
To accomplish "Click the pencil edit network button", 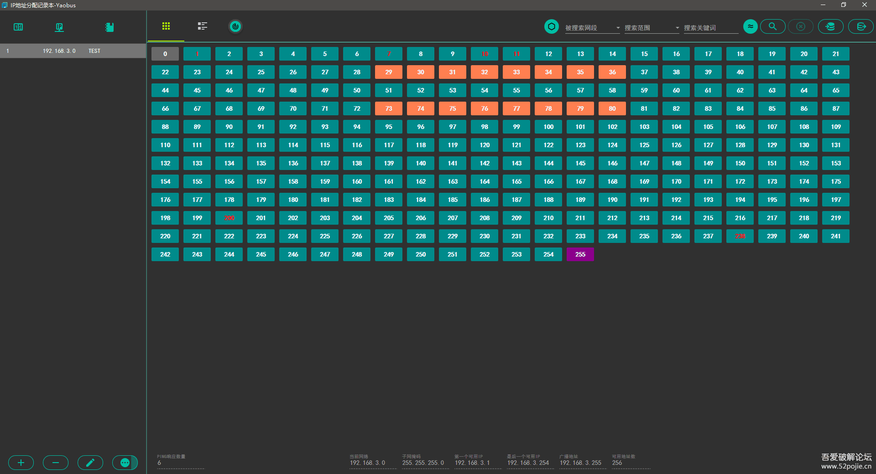I will [x=90, y=463].
